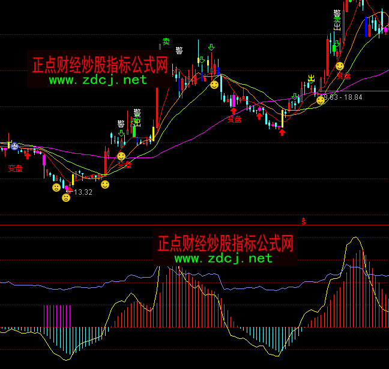Click the red up arrow above middle 变盘 label

pos(234,110)
